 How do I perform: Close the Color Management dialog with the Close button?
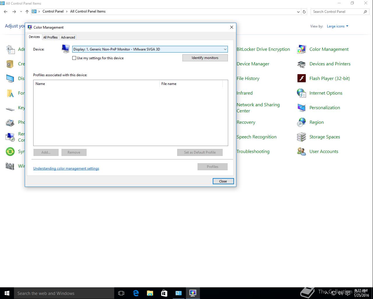(223, 181)
